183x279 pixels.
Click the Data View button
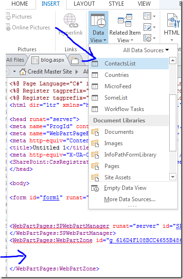click(98, 28)
